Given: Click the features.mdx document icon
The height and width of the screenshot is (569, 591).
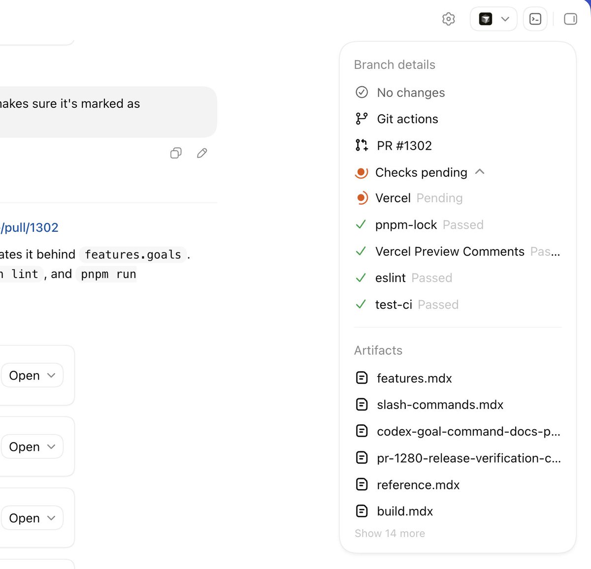Looking at the screenshot, I should pos(361,378).
